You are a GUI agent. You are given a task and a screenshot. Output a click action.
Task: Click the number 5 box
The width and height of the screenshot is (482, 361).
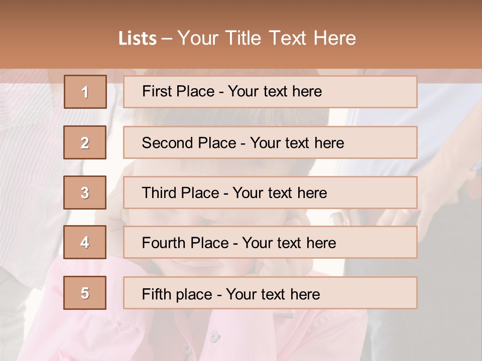85,293
